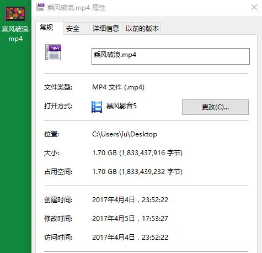Click the 暴风影音5 application icon
262x253 pixels.
[x=97, y=107]
